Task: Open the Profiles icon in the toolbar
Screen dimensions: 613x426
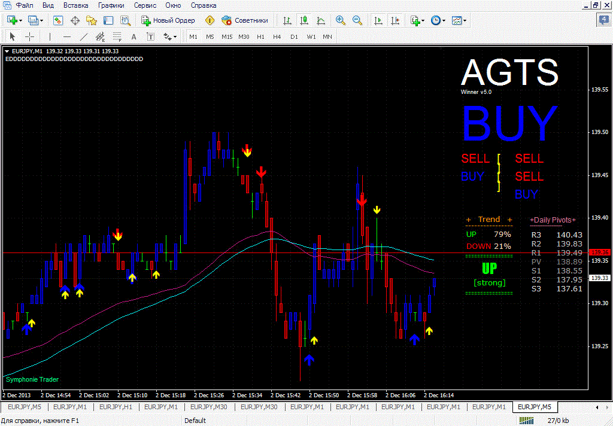Action: [33, 20]
